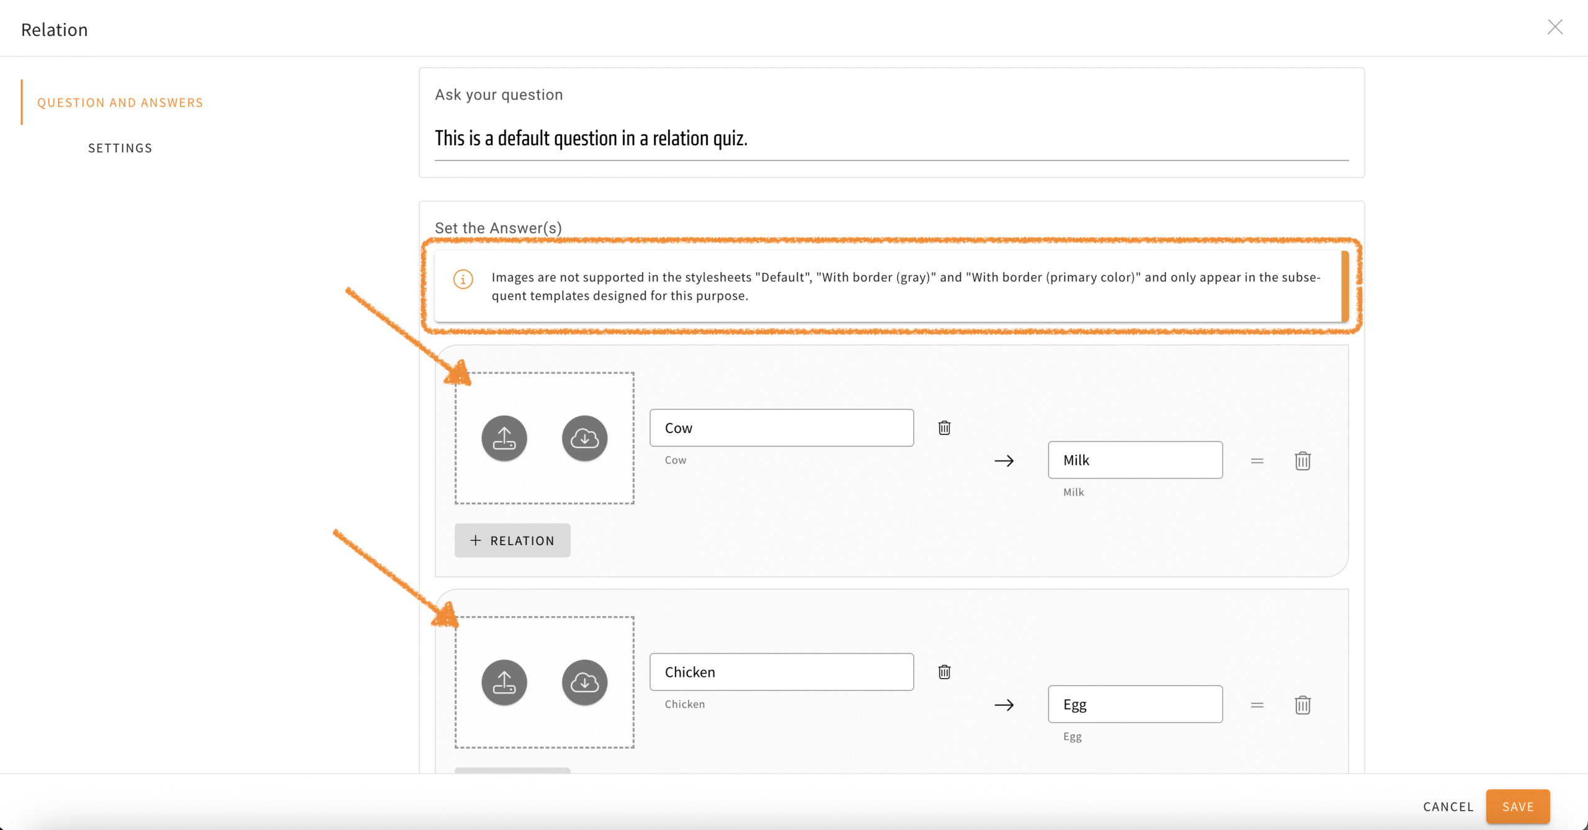Select Question and Answers tab
The height and width of the screenshot is (830, 1588).
[x=120, y=103]
